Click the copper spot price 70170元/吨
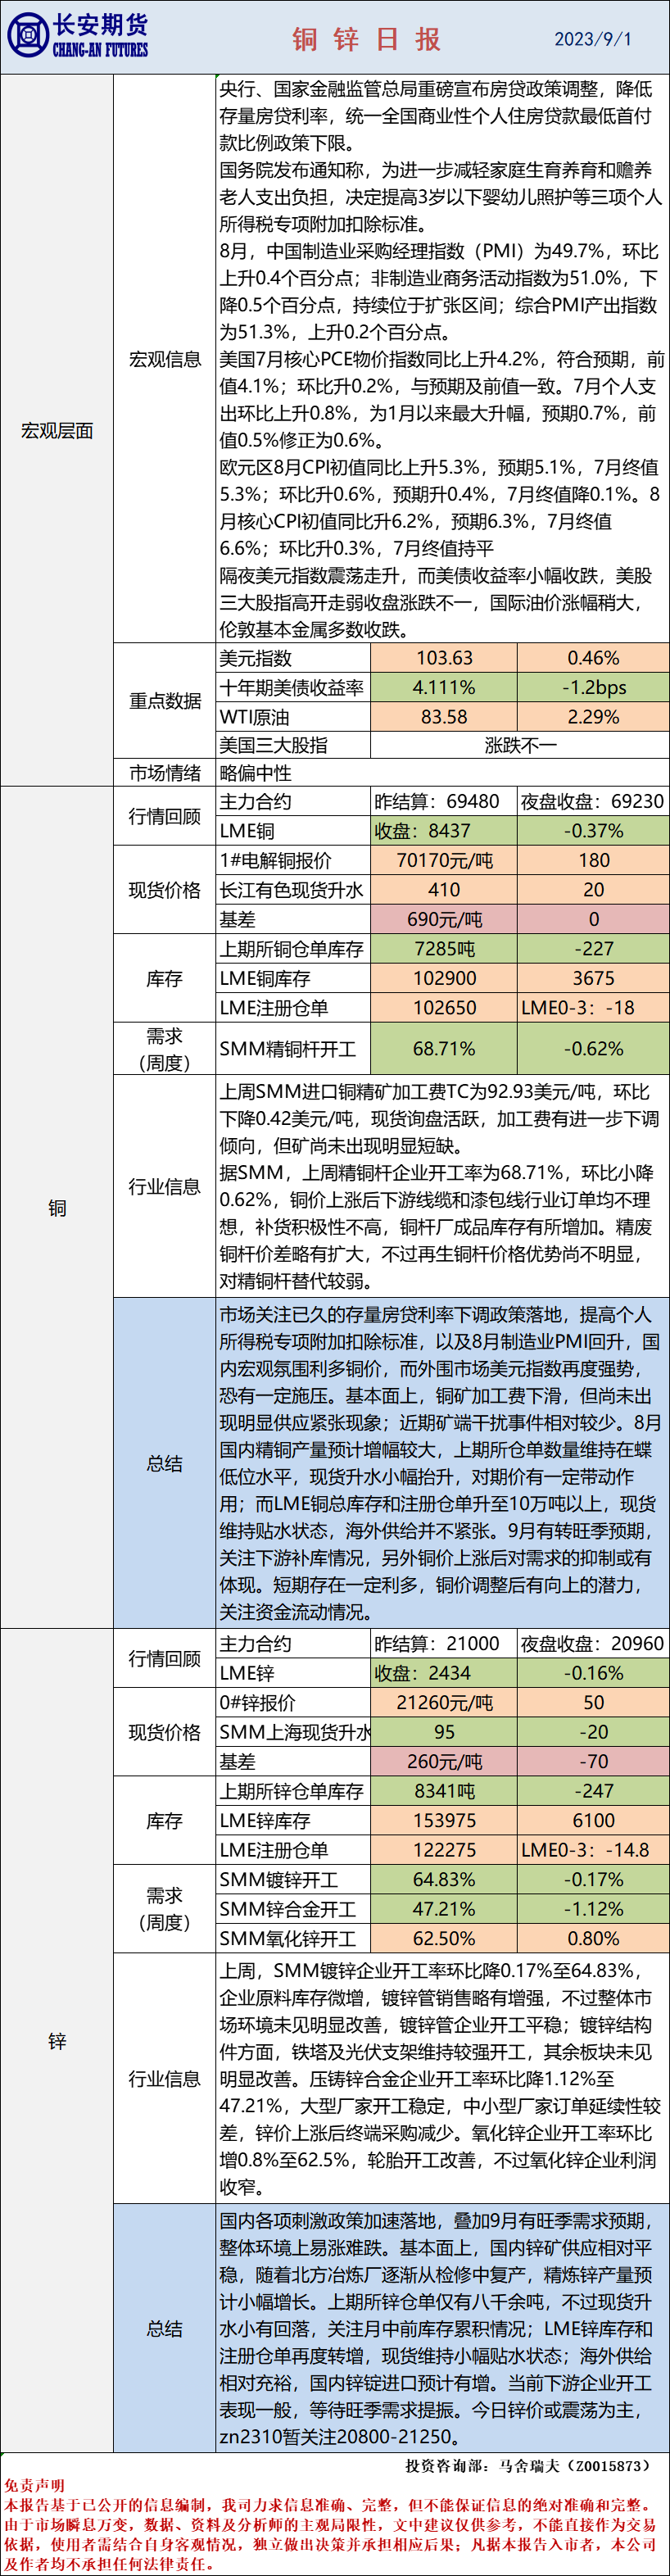Viewport: 670px width, 2576px height. coord(444,861)
